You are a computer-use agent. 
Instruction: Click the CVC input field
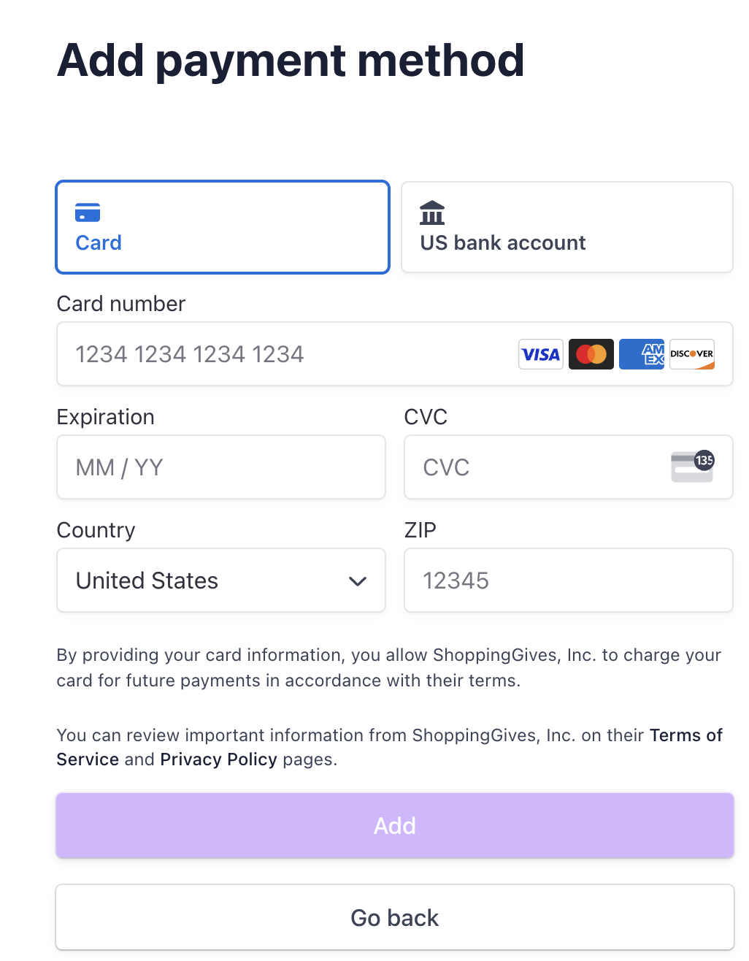(569, 467)
